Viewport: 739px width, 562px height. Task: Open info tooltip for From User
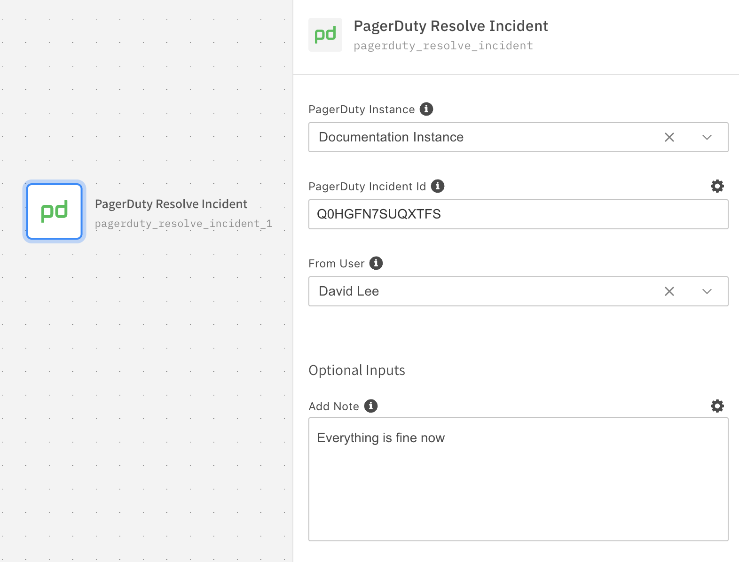(x=376, y=263)
